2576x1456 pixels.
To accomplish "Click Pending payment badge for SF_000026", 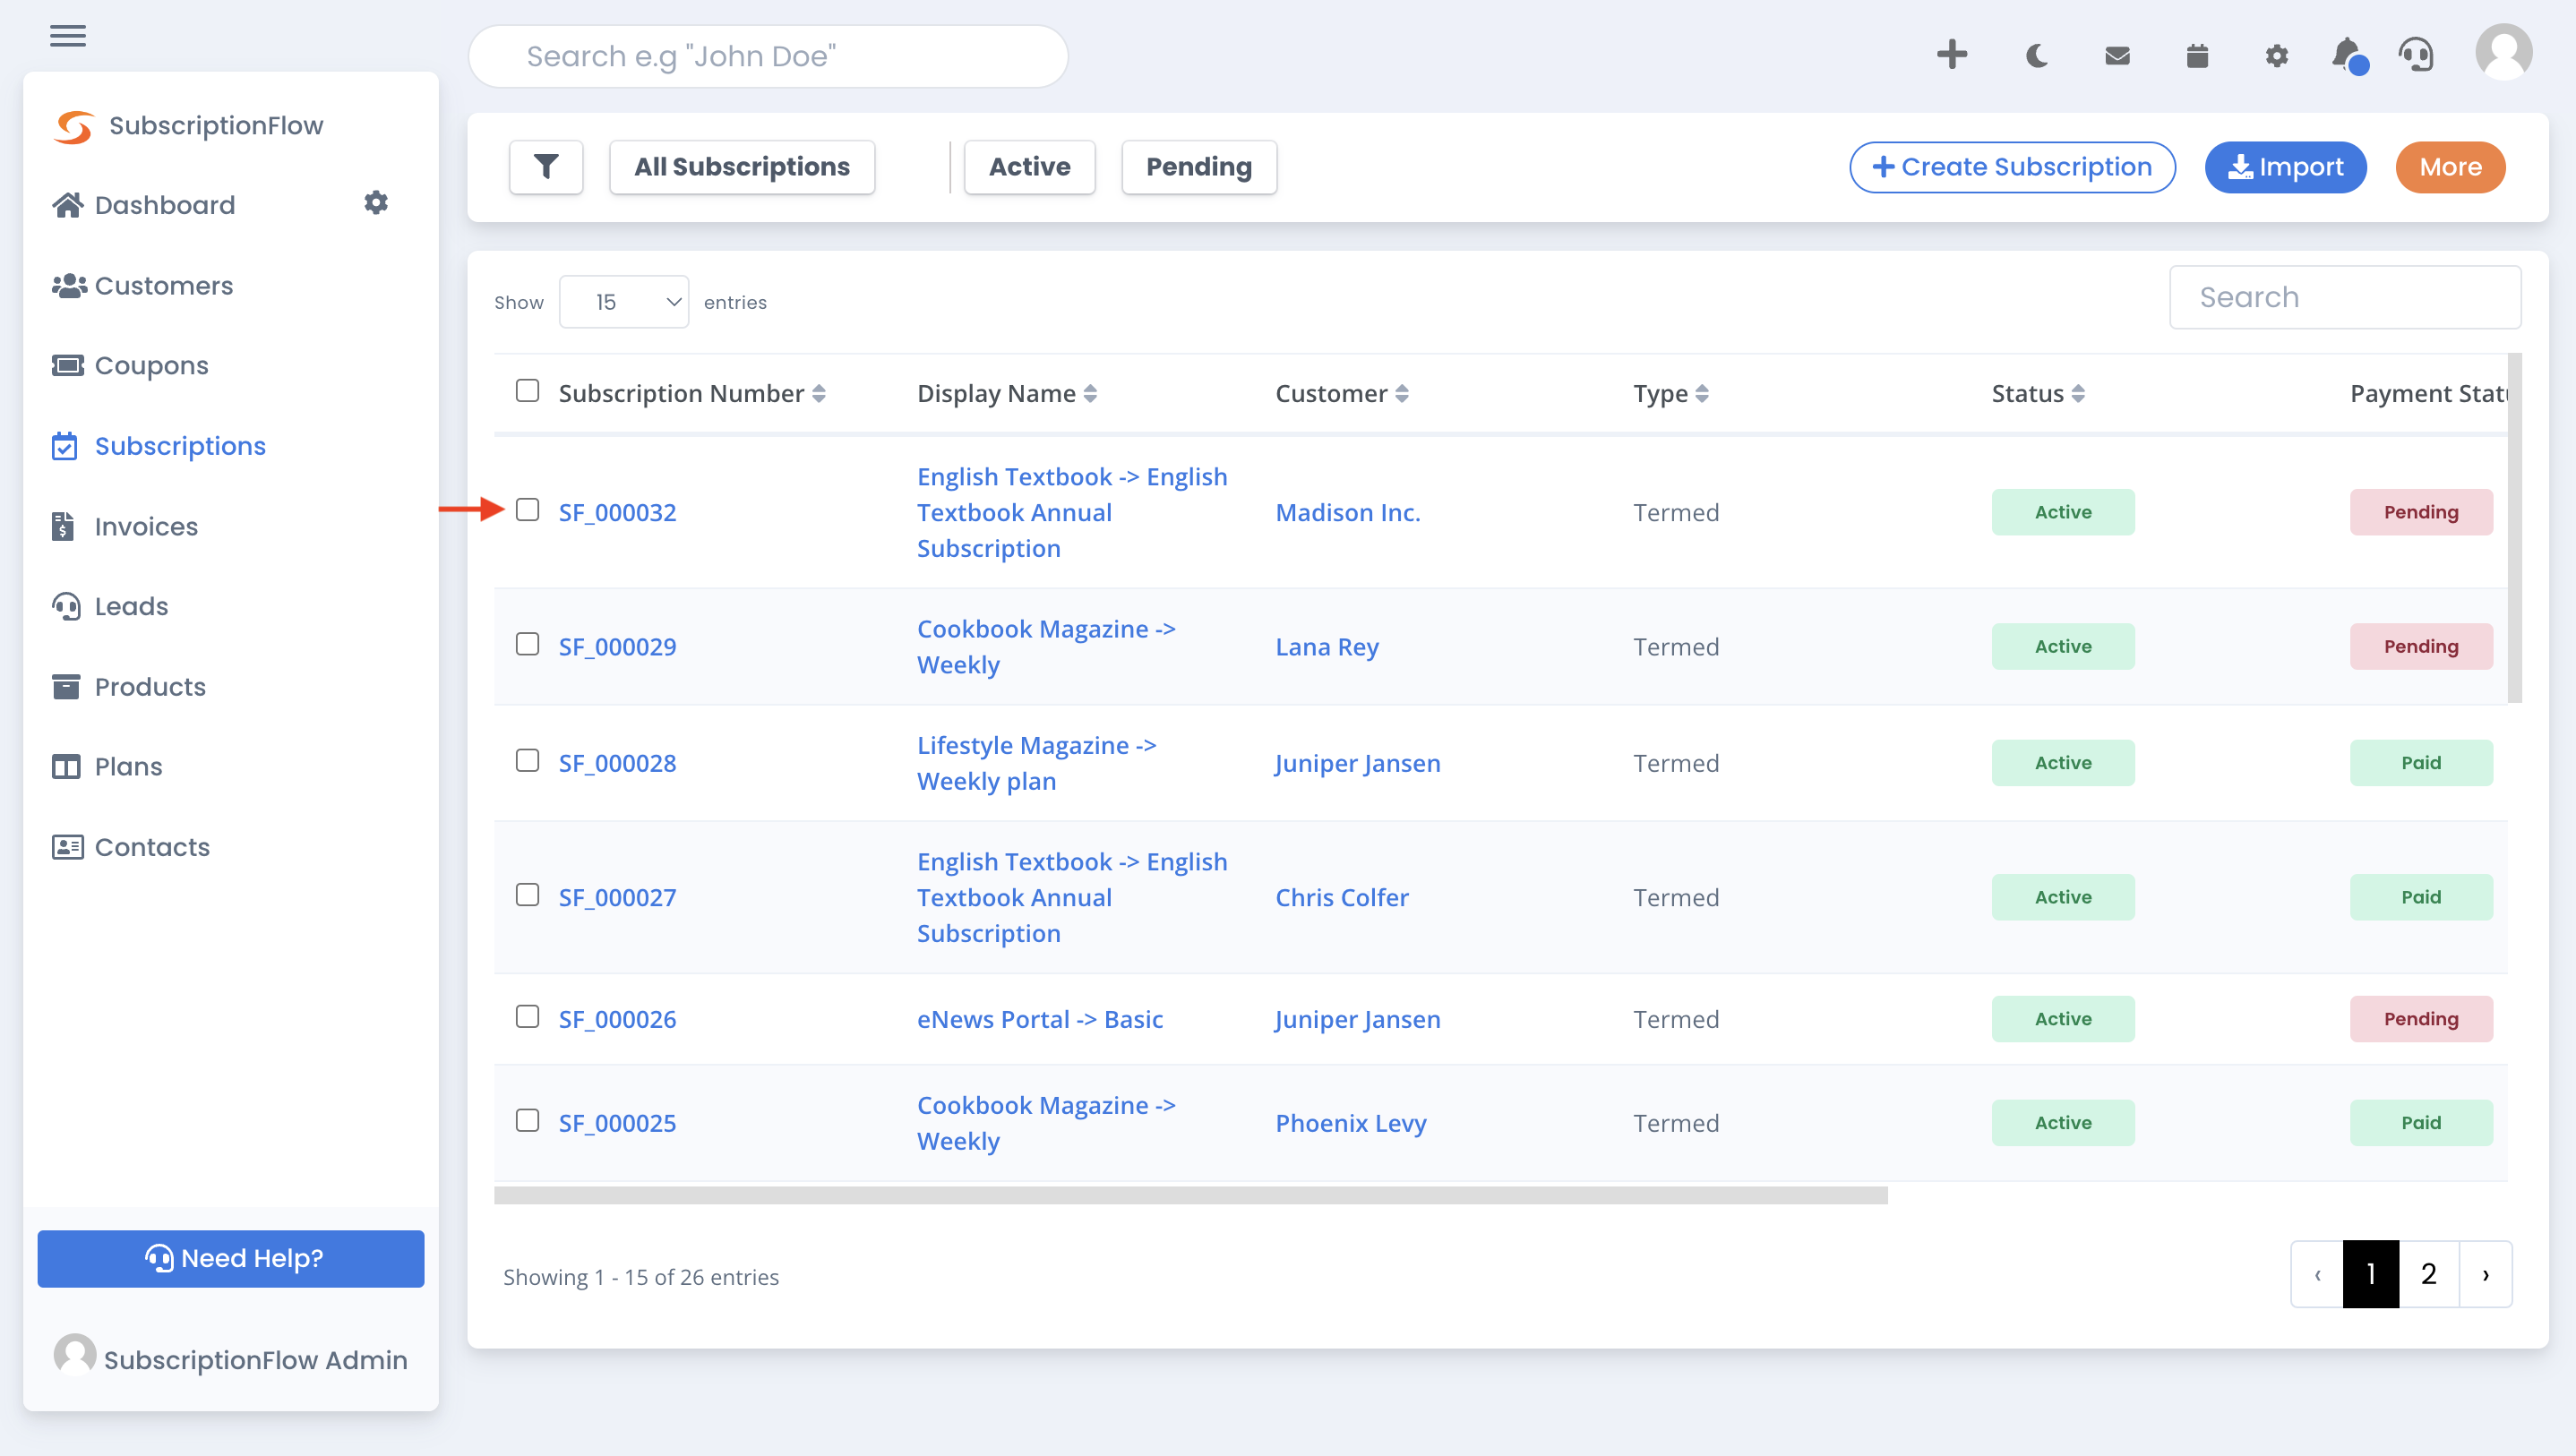I will click(x=2420, y=1019).
